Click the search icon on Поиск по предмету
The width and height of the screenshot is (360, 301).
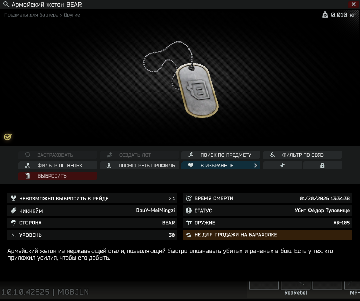pyautogui.click(x=191, y=155)
